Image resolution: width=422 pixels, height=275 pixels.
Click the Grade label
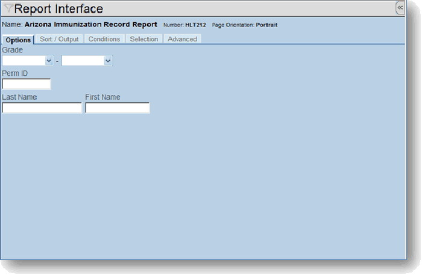click(x=13, y=50)
